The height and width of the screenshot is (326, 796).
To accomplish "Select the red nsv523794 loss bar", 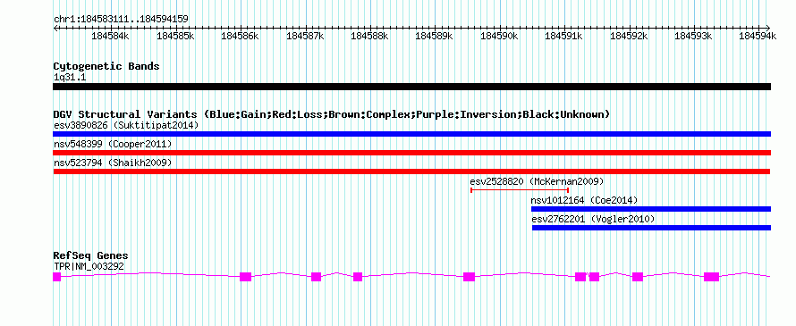I will (x=411, y=171).
